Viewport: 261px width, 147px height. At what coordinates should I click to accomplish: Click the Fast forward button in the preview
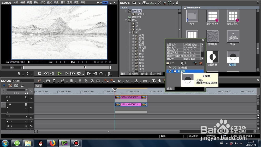(x=73, y=73)
